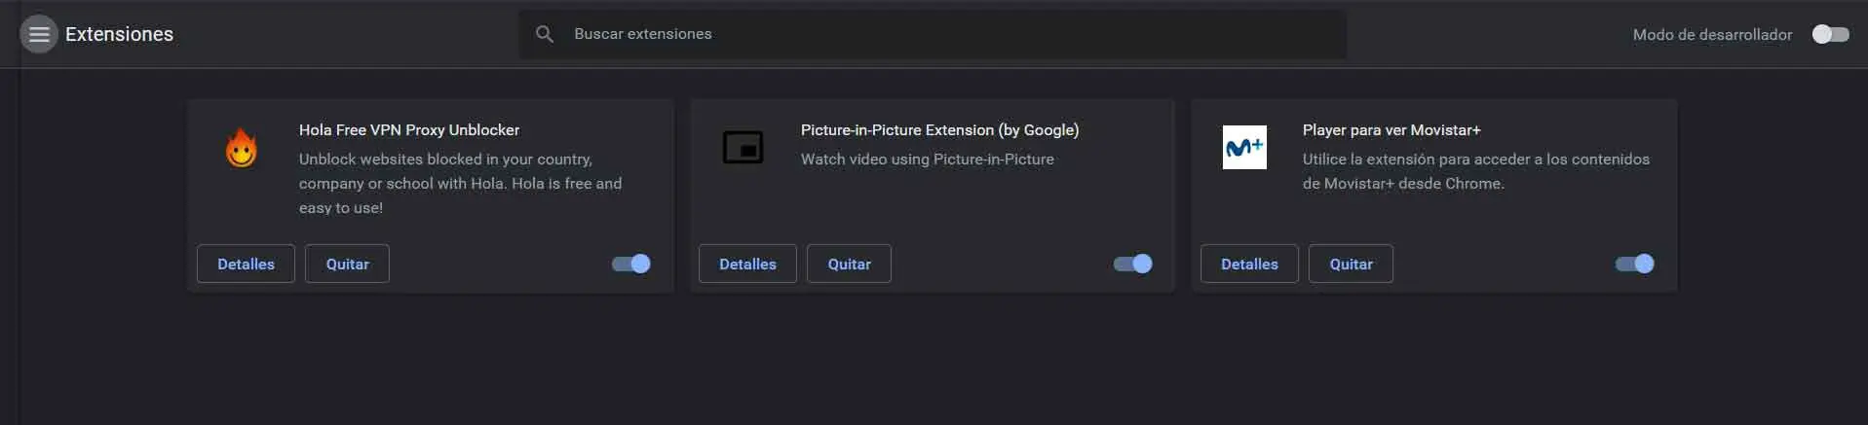
Task: Click Quitar on the Movistar+ player
Action: coord(1351,264)
